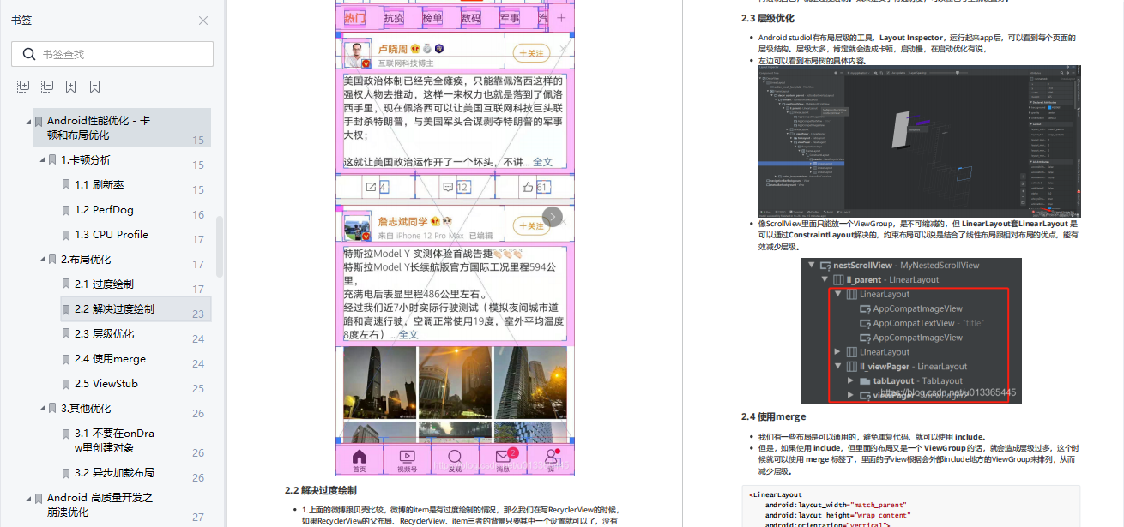Click the add bookmark icon
This screenshot has width=1124, height=527.
click(x=71, y=87)
